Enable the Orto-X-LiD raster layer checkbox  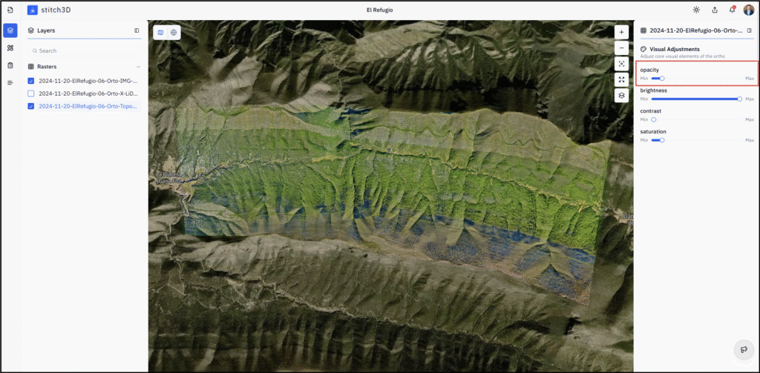pos(30,94)
